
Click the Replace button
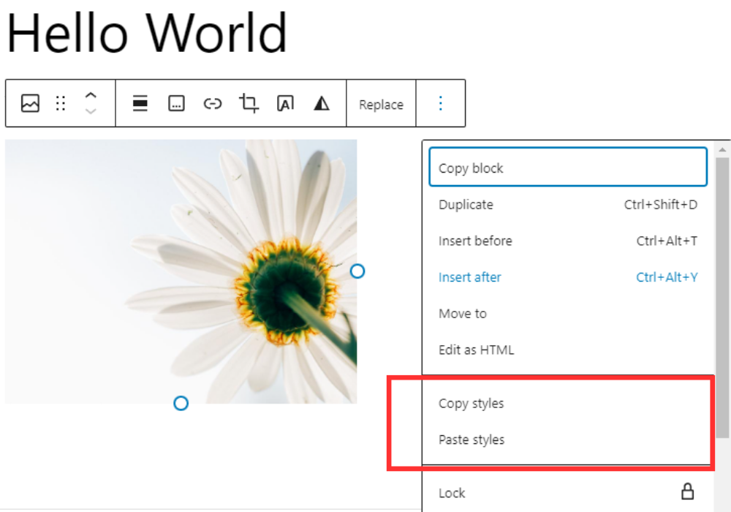pos(381,105)
